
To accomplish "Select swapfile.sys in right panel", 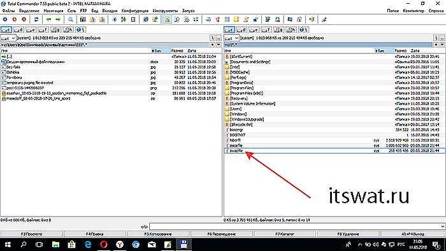I will click(334, 150).
